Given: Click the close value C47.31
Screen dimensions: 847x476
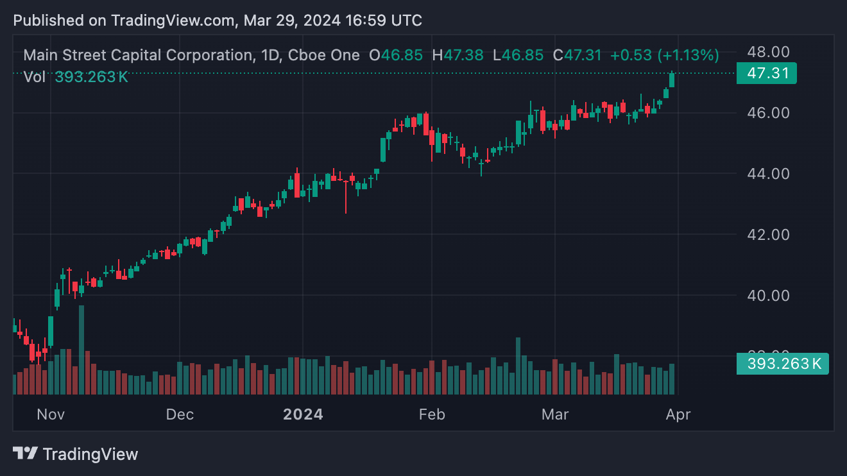Looking at the screenshot, I should (577, 55).
